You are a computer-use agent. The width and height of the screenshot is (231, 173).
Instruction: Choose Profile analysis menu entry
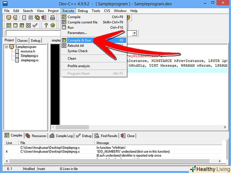[94, 66]
